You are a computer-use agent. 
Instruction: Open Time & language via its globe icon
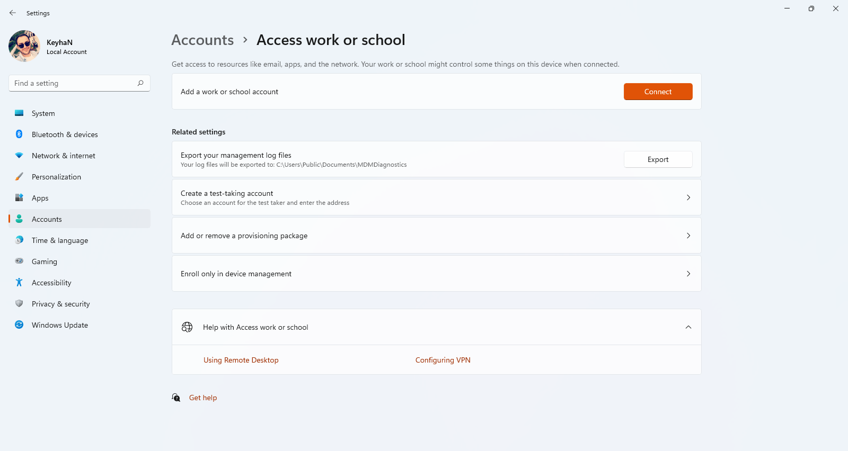coord(19,240)
